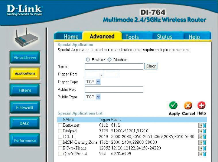The width and height of the screenshot is (218, 162).
Task: Edit the ICU II entry icon
Action: [200, 137]
